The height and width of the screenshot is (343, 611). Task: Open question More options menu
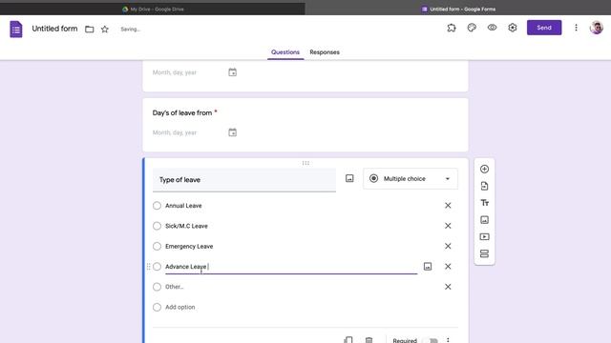point(448,340)
